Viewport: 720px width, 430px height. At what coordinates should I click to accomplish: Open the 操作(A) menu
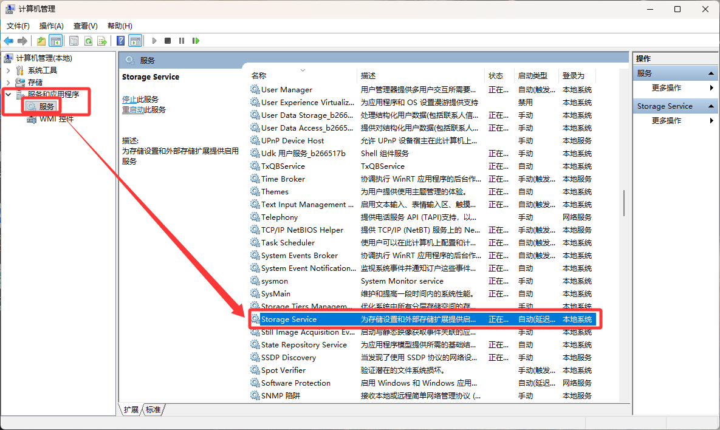tap(51, 26)
